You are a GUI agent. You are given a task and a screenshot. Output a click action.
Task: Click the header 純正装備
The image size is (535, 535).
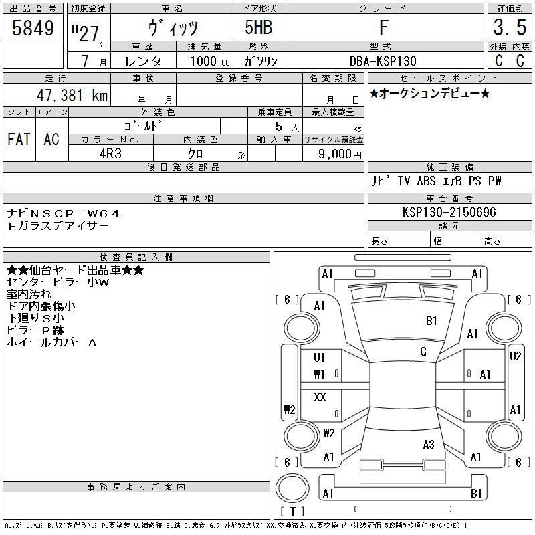click(x=449, y=167)
